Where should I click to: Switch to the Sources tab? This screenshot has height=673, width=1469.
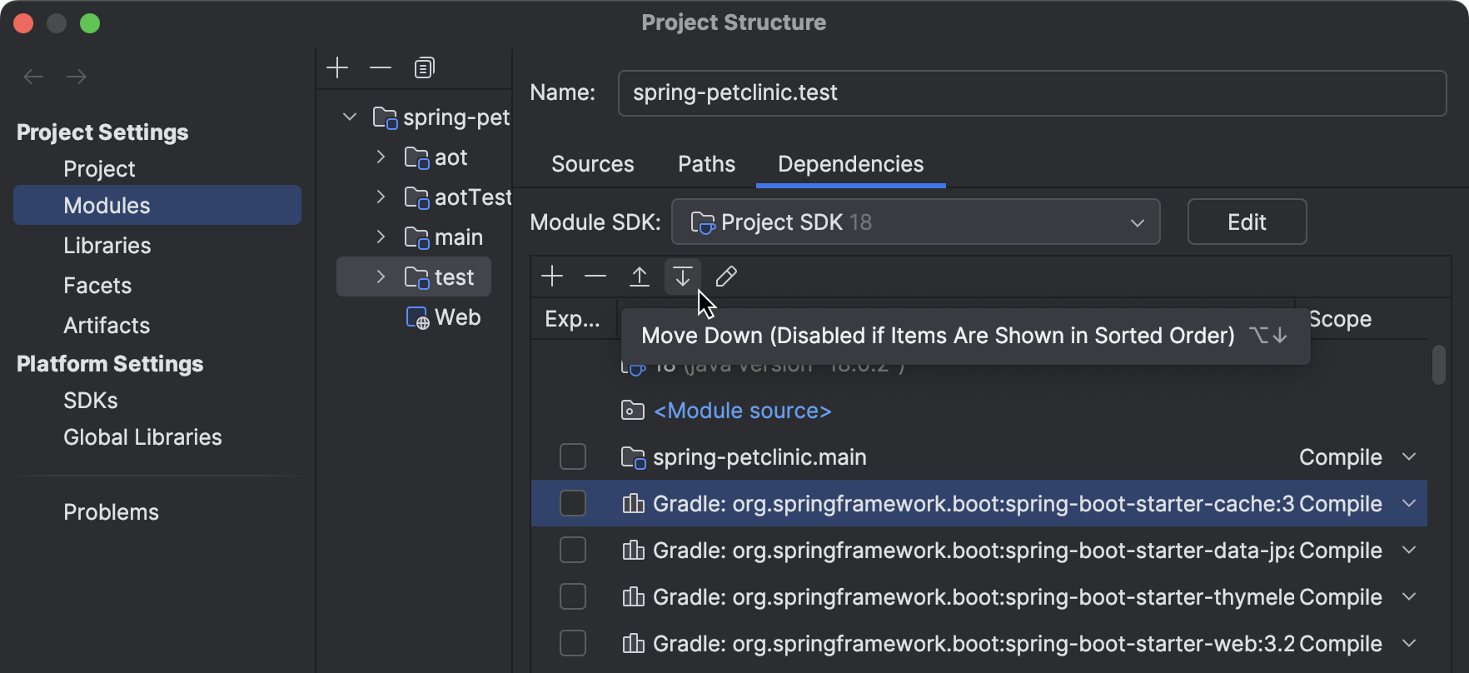(592, 164)
